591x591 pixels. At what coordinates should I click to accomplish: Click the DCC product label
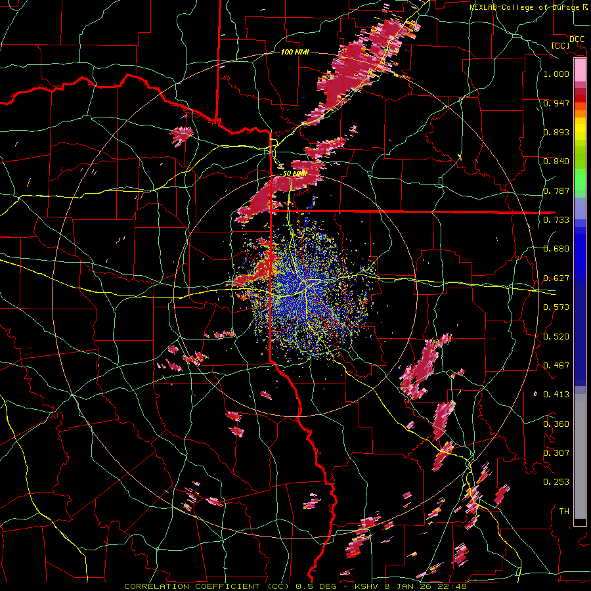coord(577,39)
